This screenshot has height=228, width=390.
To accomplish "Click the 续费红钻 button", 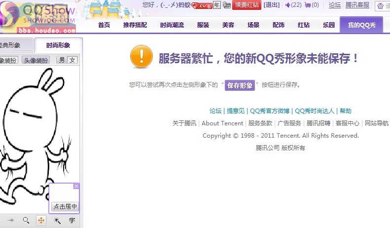I will pos(247,5).
